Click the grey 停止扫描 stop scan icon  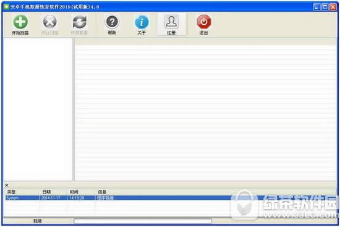50,22
